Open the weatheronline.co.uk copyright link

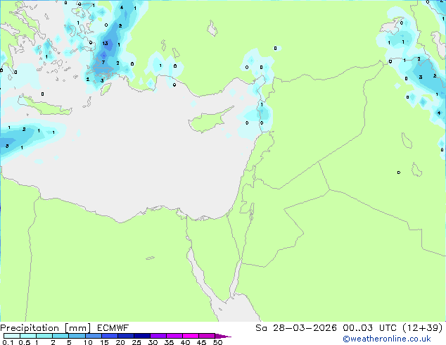tap(387, 339)
